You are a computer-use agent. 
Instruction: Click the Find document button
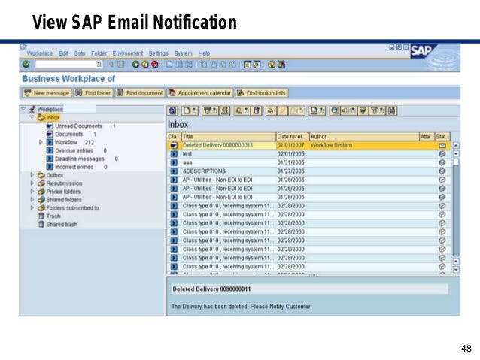click(x=140, y=93)
